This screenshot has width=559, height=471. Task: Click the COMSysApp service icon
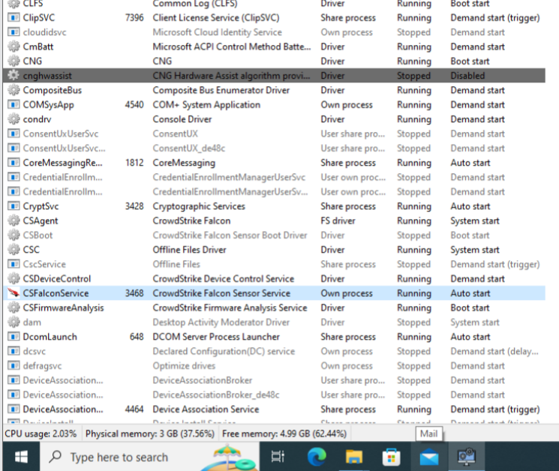coord(14,105)
